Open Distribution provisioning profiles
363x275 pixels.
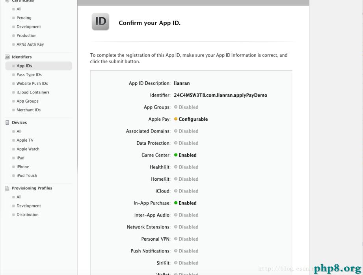[x=28, y=215]
